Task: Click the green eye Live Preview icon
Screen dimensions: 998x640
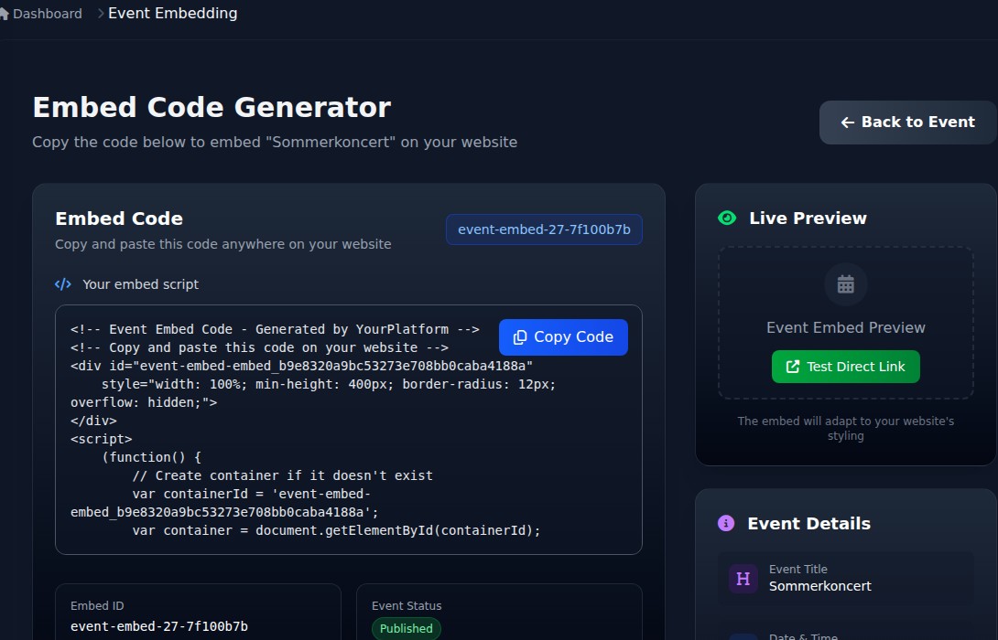Action: (727, 218)
